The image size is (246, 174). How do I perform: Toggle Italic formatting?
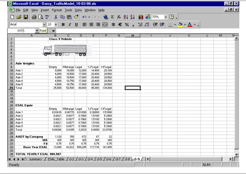70,25
